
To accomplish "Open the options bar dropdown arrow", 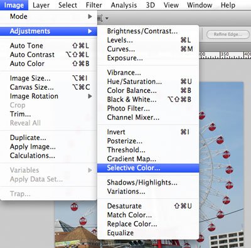I will click(107, 18).
